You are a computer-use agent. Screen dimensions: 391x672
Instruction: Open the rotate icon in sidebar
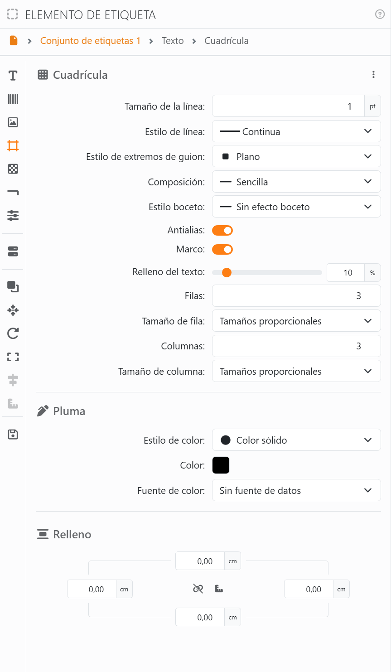coord(13,334)
